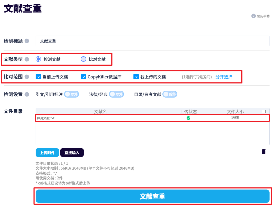The width and height of the screenshot is (273, 206).
Task: Click info icon next to 检测设置
Action: (x=27, y=94)
